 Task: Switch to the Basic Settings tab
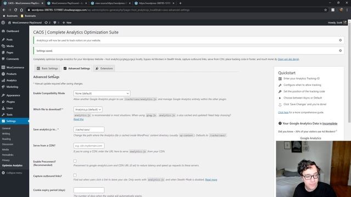[47, 68]
